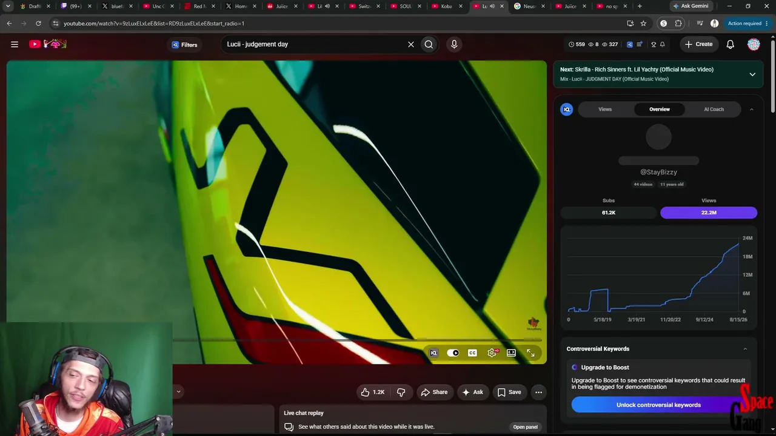
Task: Click the install app icon in address bar
Action: pos(630,24)
